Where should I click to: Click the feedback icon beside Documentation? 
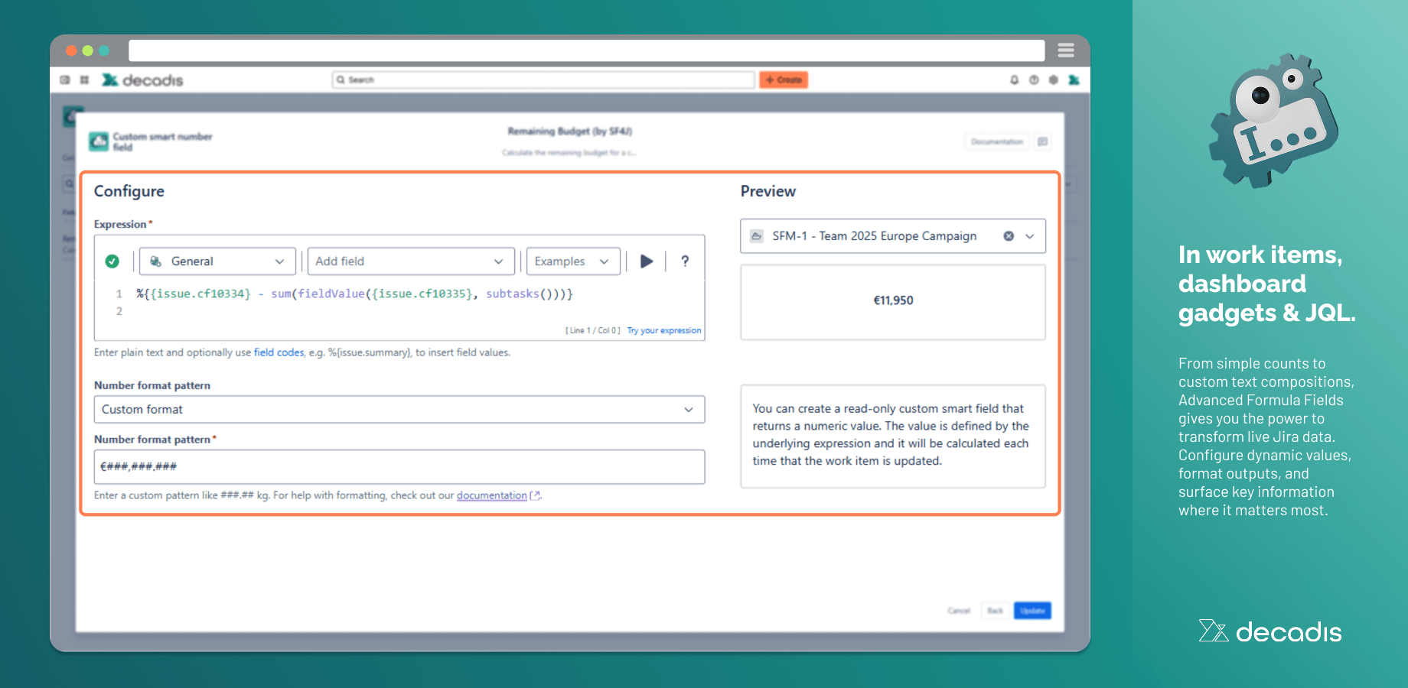(1042, 141)
